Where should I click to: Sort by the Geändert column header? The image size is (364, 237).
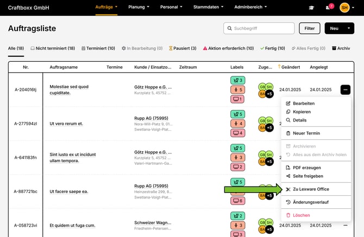[290, 67]
